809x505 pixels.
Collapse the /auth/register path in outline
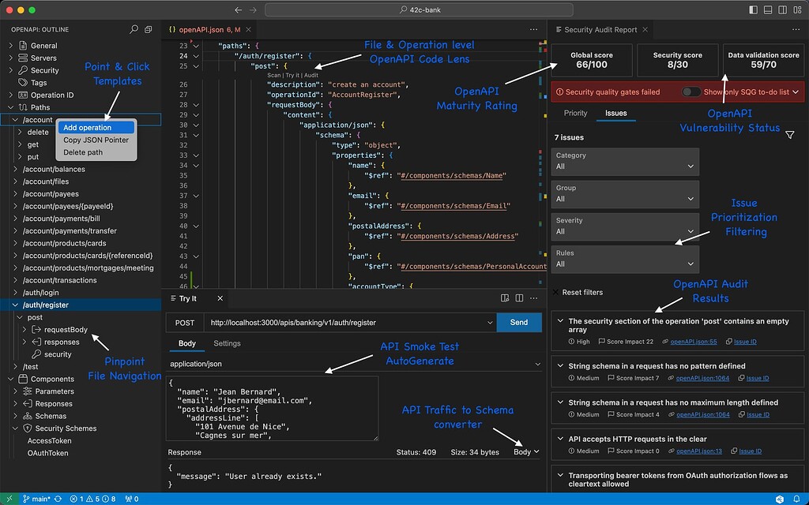pyautogui.click(x=15, y=305)
